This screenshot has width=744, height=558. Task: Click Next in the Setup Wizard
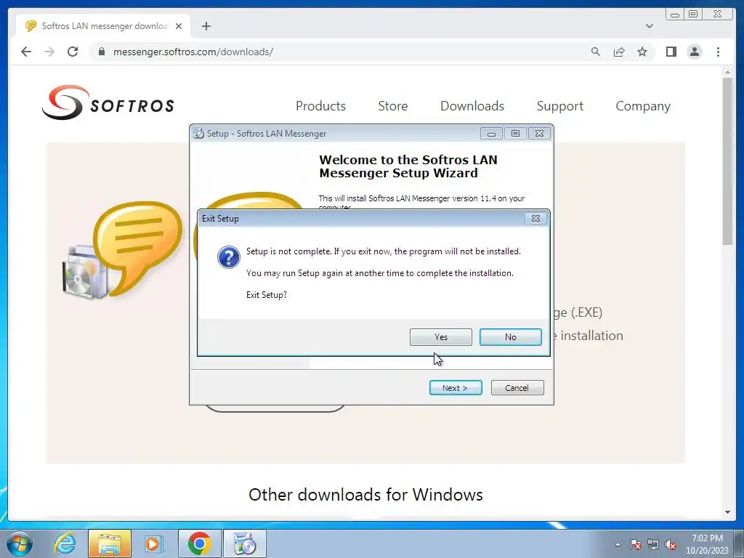(x=456, y=388)
